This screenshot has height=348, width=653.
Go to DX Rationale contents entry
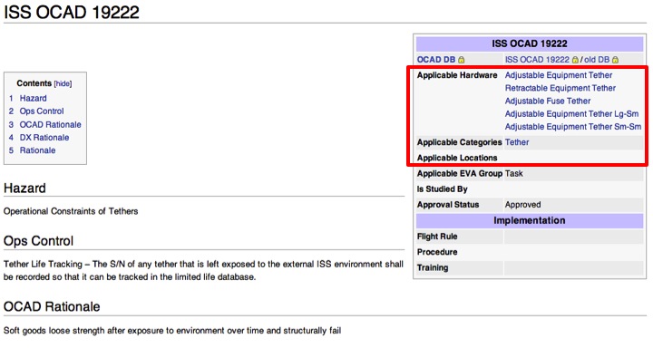[44, 138]
